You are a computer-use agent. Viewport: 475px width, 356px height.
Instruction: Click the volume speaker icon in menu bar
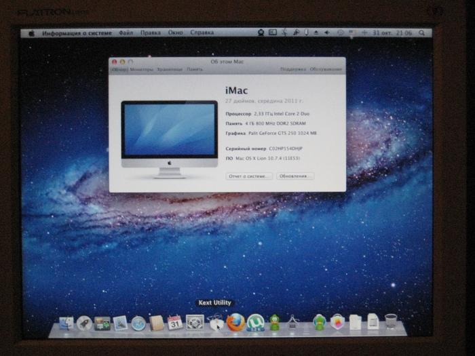tap(327, 33)
